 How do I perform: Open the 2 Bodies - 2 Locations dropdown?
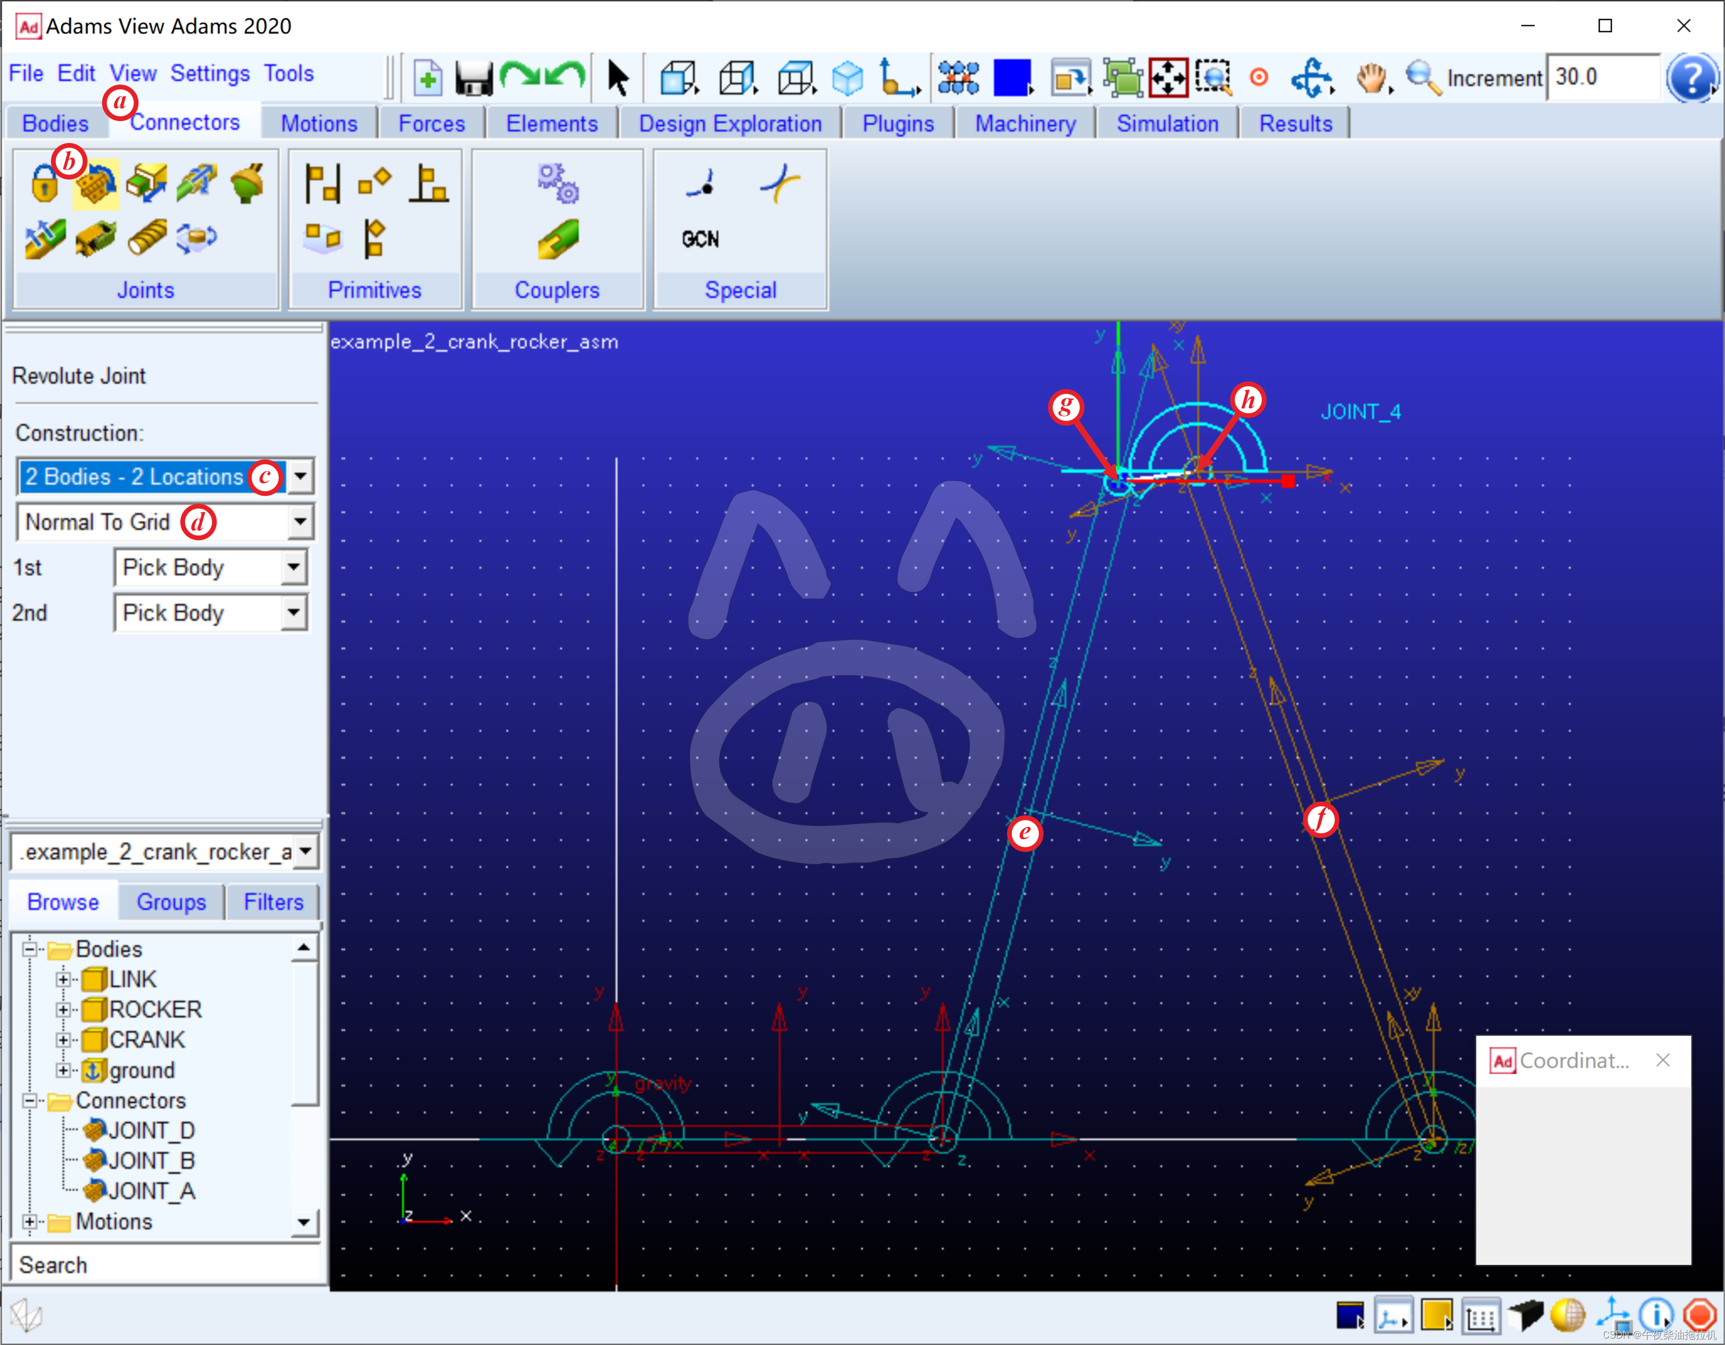(x=300, y=476)
